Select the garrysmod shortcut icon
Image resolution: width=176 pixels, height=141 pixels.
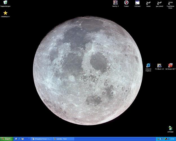159,3
